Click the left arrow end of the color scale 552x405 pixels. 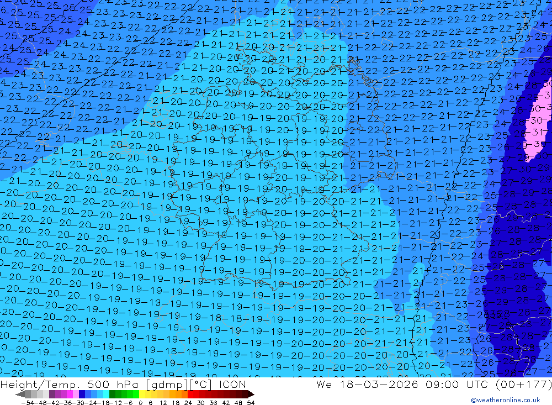coord(20,394)
